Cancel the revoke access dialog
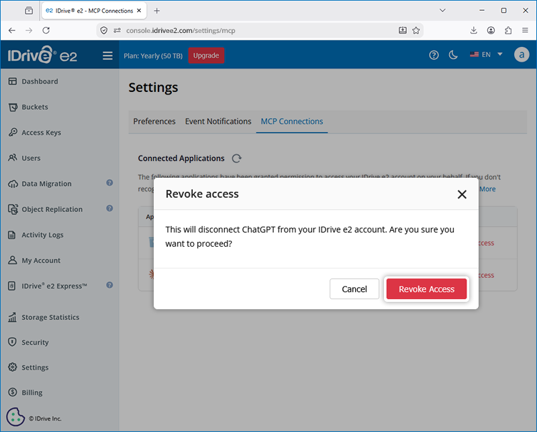 (354, 289)
